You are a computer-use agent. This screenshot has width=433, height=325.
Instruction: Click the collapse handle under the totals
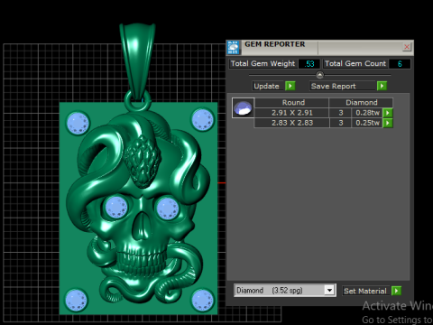319,75
